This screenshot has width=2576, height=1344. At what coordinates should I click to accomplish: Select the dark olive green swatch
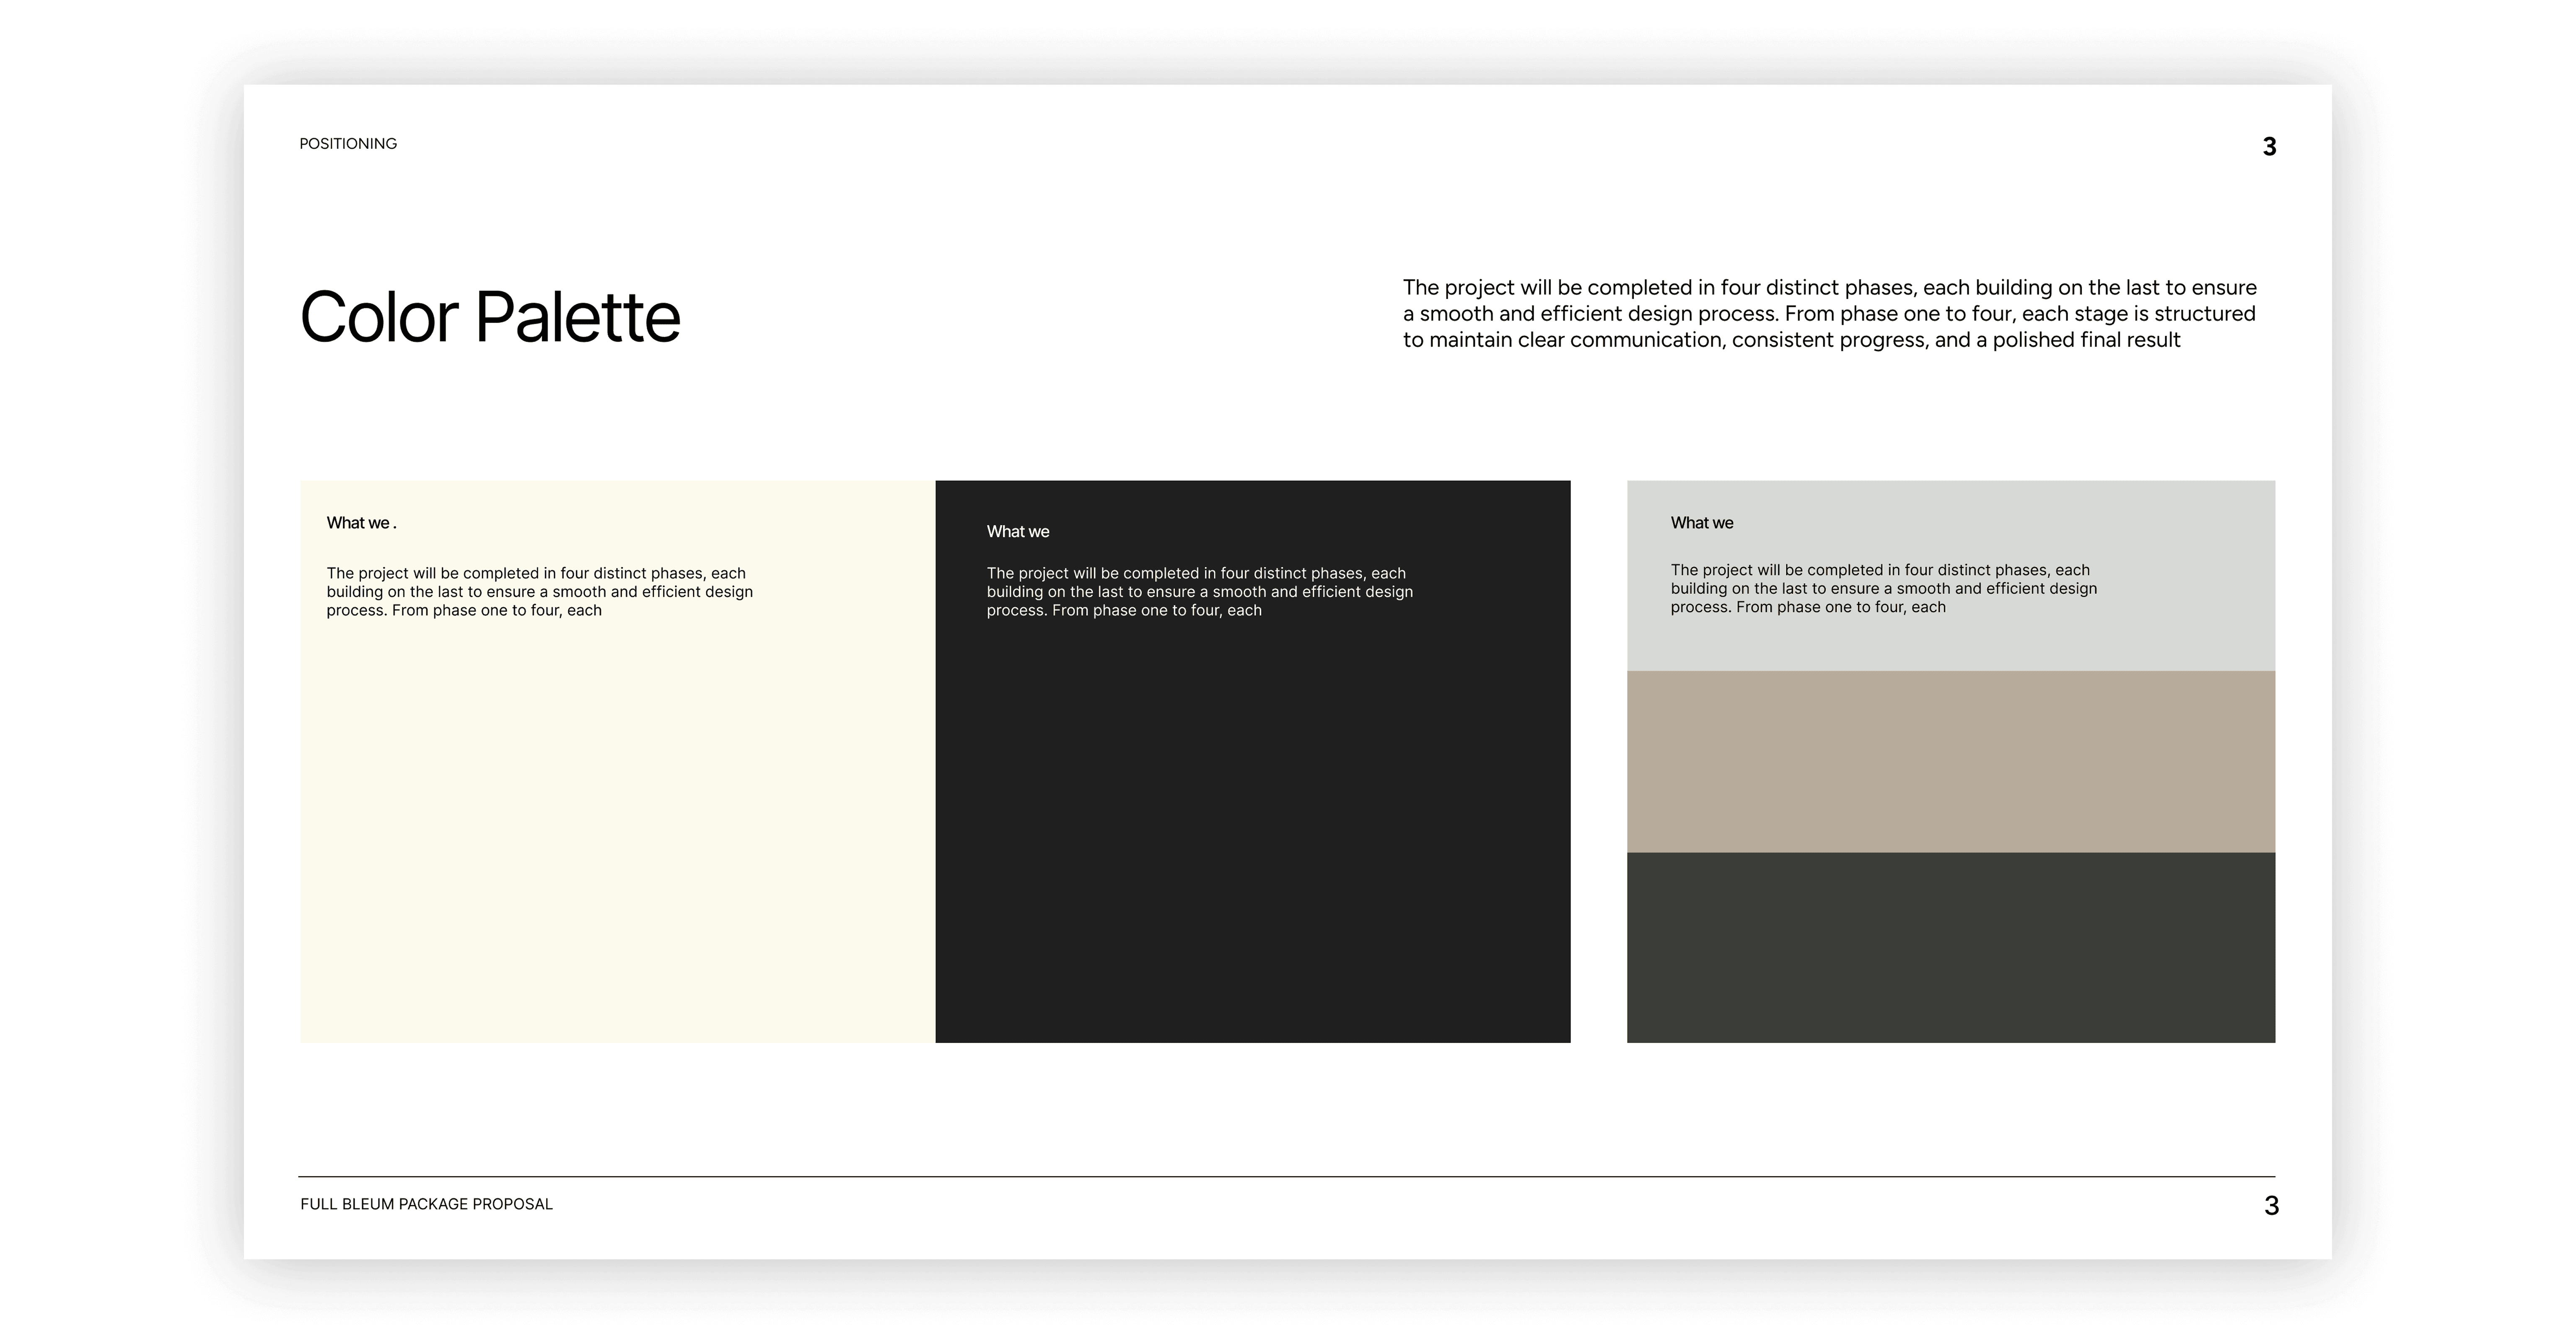1951,947
